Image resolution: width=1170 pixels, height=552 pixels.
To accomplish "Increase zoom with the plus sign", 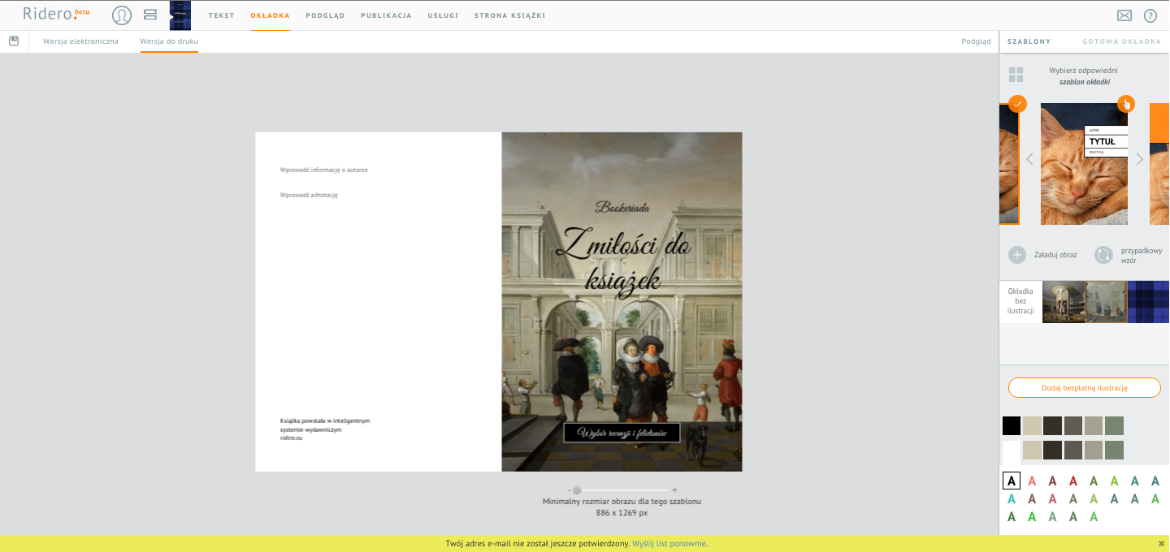I will [x=674, y=490].
